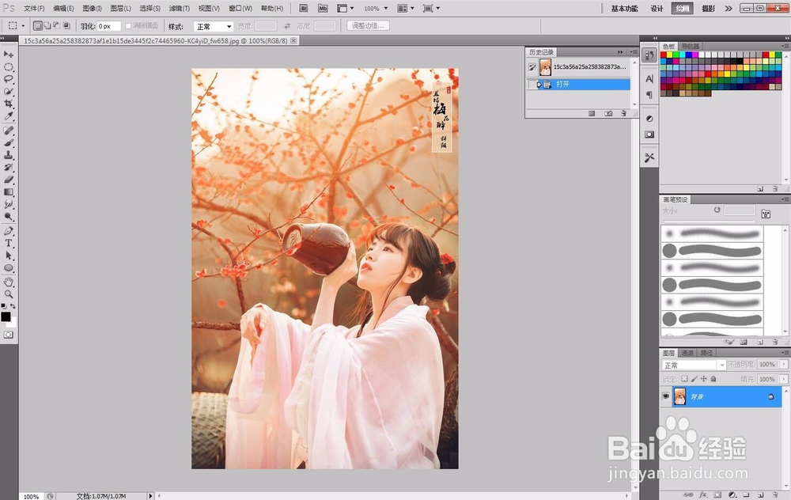Select the Crop tool
791x500 pixels.
9,104
